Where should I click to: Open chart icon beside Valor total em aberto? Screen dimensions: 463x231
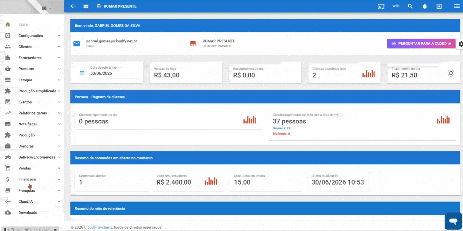[x=211, y=181]
